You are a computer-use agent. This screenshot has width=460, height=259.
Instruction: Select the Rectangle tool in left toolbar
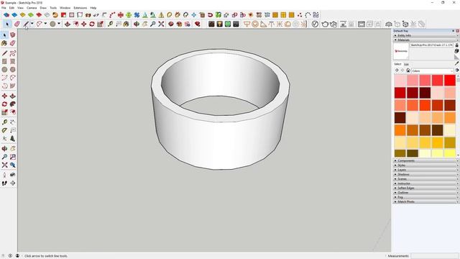pos(4,61)
